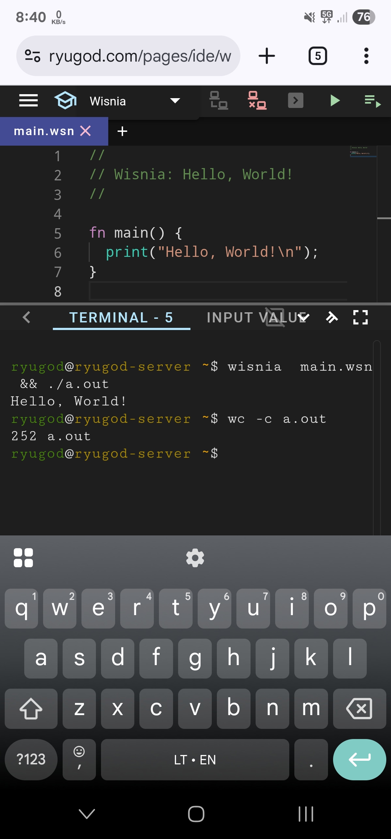The height and width of the screenshot is (839, 391).
Task: Click the last terminal prompt line
Action: [x=114, y=454]
